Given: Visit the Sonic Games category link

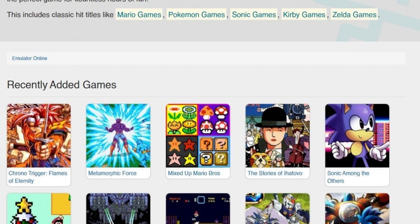Looking at the screenshot, I should click(253, 14).
